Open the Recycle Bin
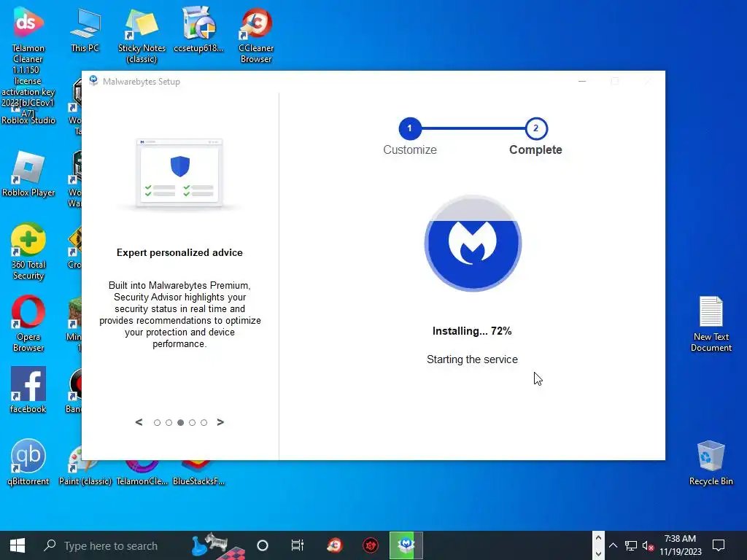Image resolution: width=747 pixels, height=560 pixels. click(711, 462)
